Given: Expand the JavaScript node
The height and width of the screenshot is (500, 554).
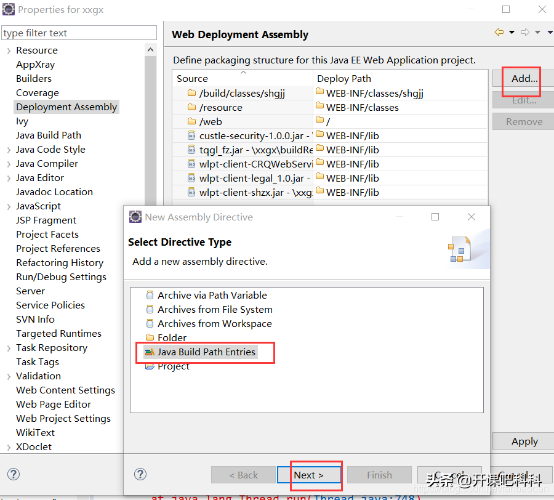Looking at the screenshot, I should (9, 207).
